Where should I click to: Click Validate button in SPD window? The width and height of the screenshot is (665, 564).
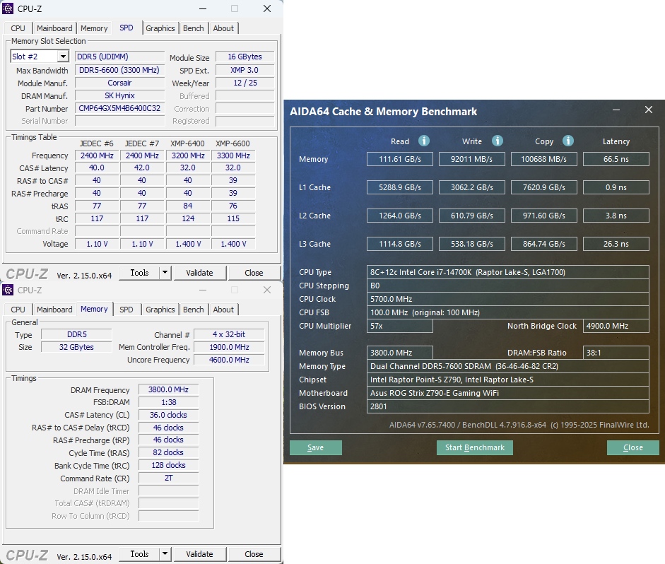200,273
